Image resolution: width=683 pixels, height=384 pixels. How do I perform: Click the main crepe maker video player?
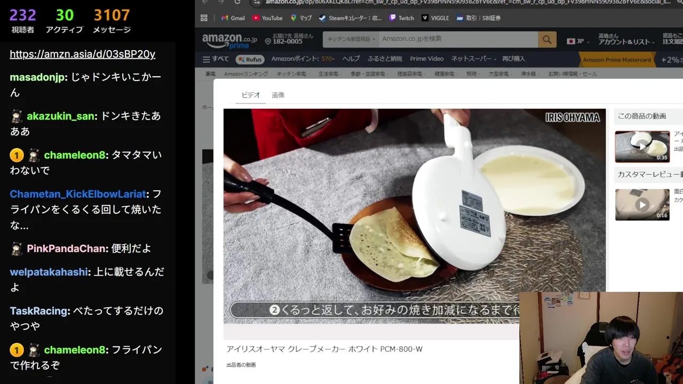pos(415,216)
